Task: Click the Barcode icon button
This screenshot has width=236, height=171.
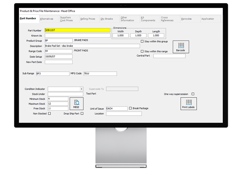Action: (x=180, y=47)
